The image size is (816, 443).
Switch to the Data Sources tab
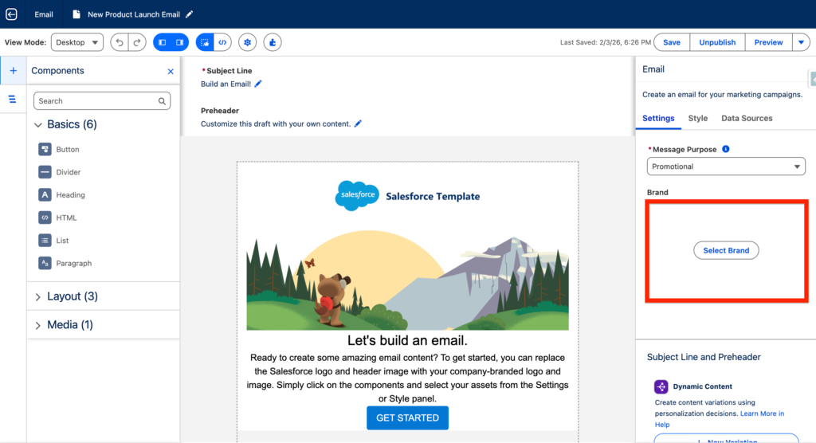747,118
